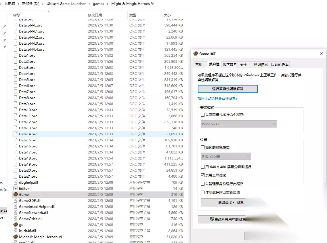Sort by 大小 column header
This screenshot has height=243, width=327.
tap(167, 15)
